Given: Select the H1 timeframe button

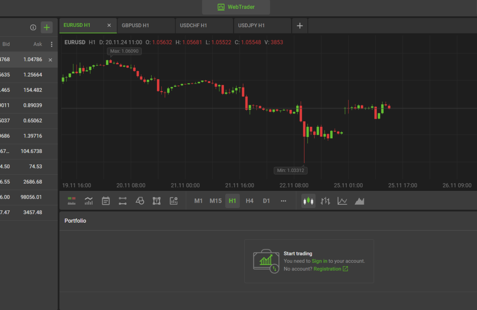Looking at the screenshot, I should tap(232, 201).
